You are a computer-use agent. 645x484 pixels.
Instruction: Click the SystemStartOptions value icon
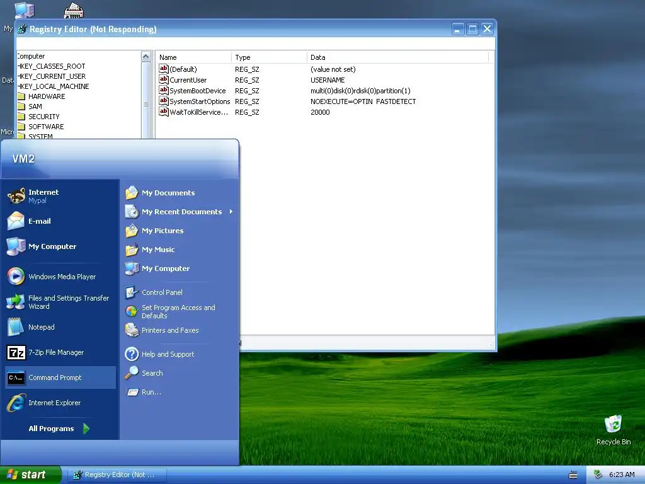(164, 101)
